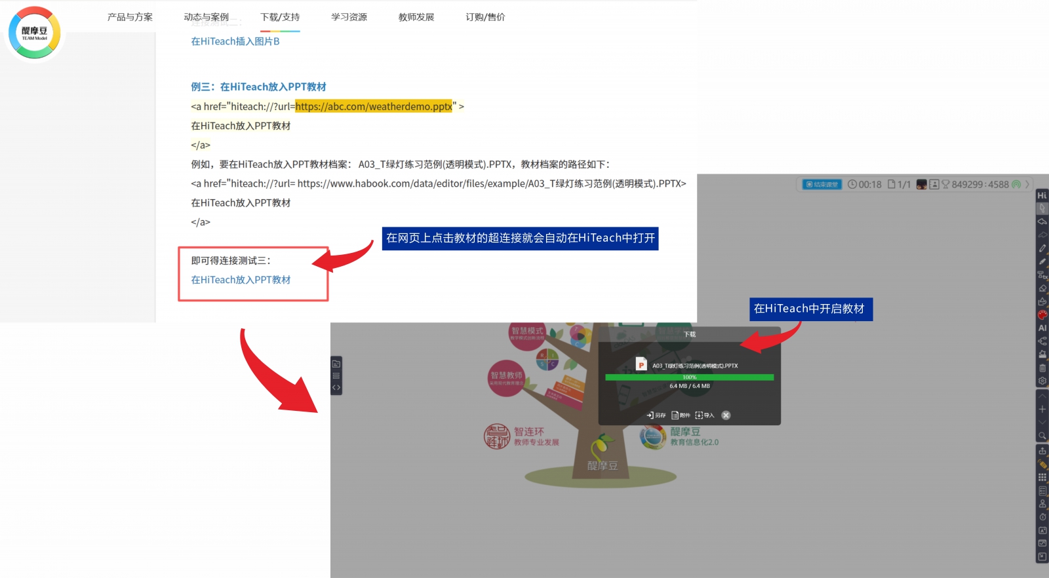Click the 结束课堂 end class button
Image resolution: width=1049 pixels, height=578 pixels.
pos(822,185)
